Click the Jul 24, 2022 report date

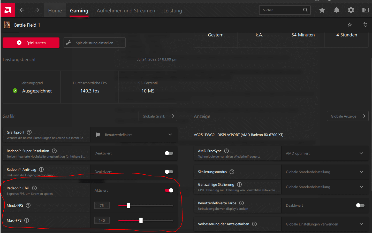click(157, 59)
